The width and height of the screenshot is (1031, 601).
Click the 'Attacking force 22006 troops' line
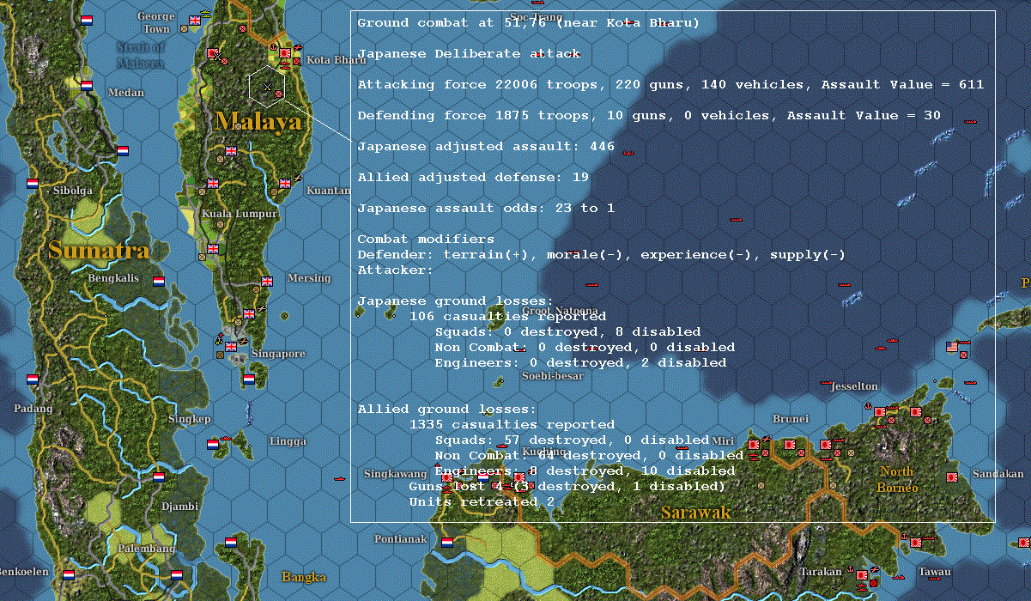tap(670, 84)
